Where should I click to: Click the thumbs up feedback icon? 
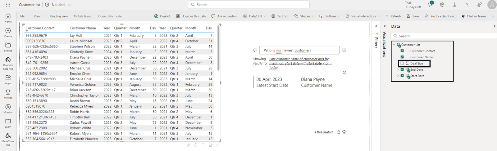338,132
